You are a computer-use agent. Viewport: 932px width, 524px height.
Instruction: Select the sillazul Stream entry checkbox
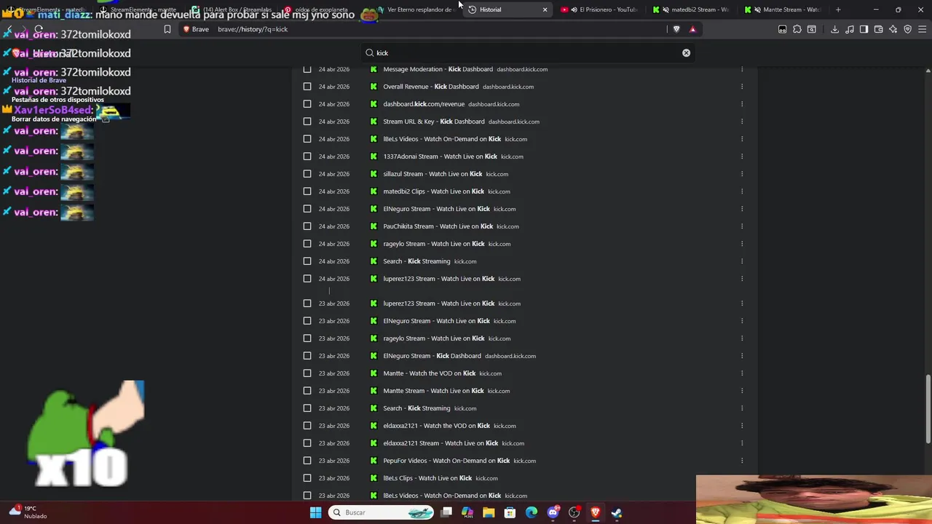[x=307, y=174]
